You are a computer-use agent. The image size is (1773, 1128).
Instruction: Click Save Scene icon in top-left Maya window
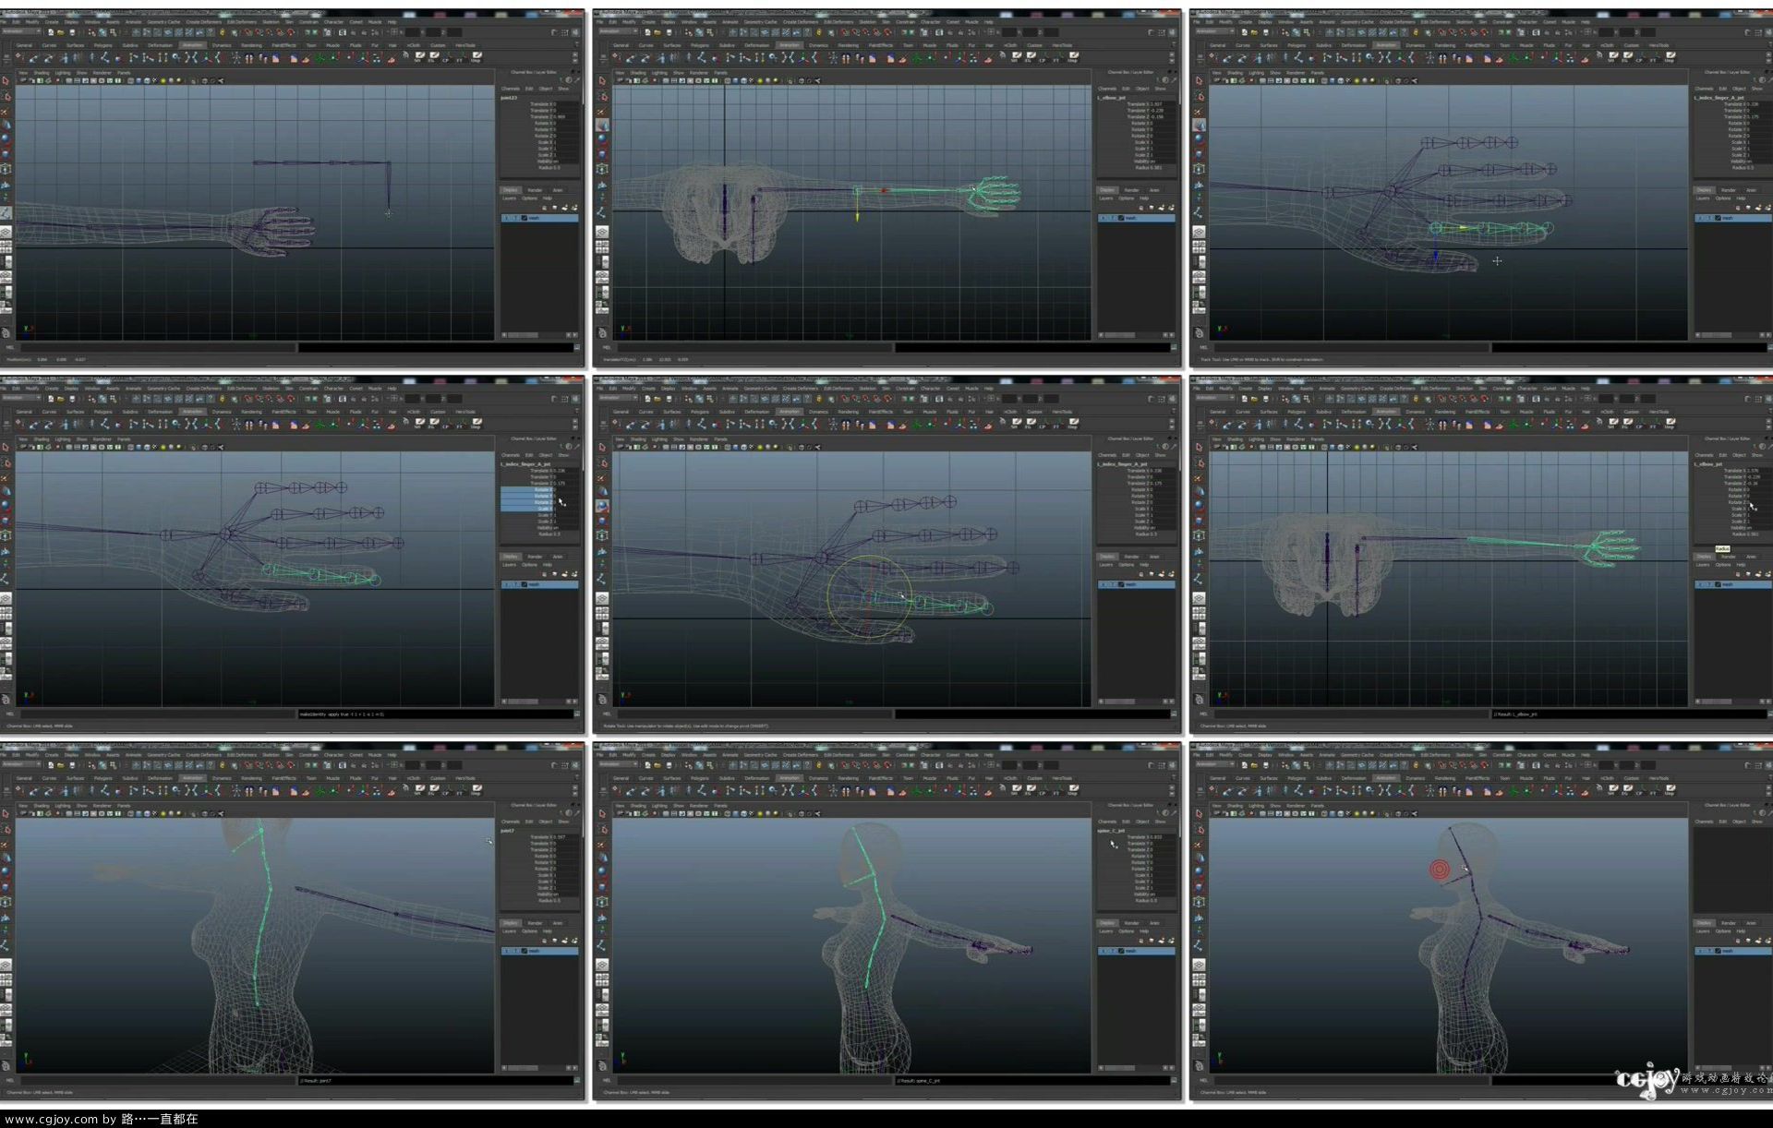[x=72, y=32]
